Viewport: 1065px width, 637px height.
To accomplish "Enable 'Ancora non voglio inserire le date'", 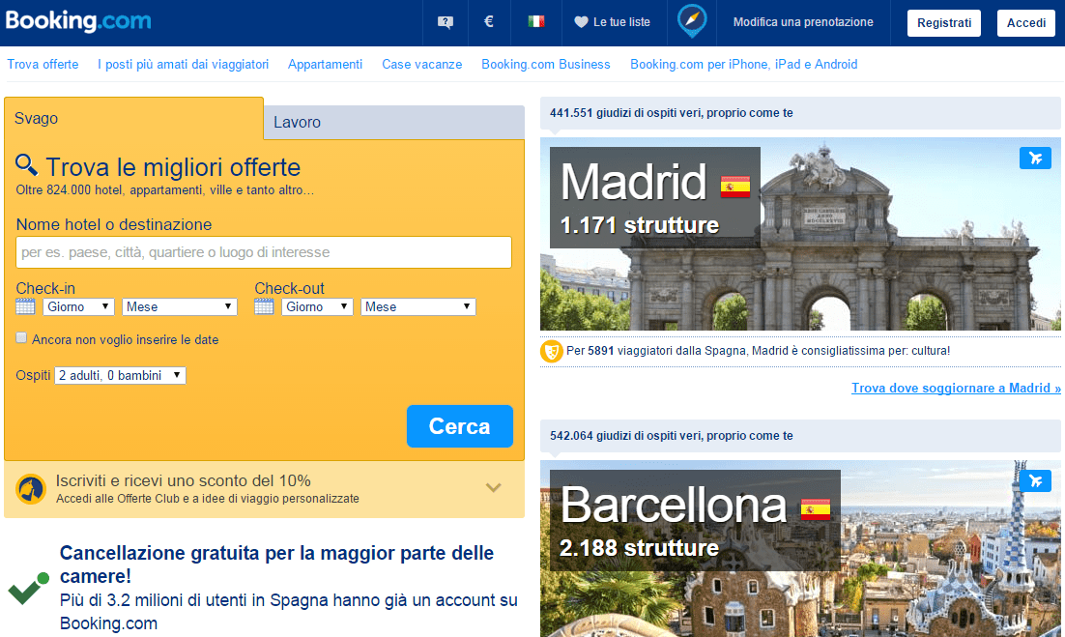I will click(20, 339).
